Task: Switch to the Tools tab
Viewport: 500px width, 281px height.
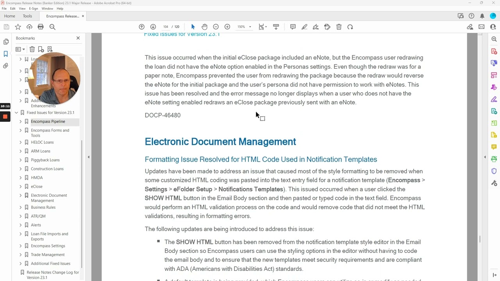Action: pyautogui.click(x=27, y=16)
